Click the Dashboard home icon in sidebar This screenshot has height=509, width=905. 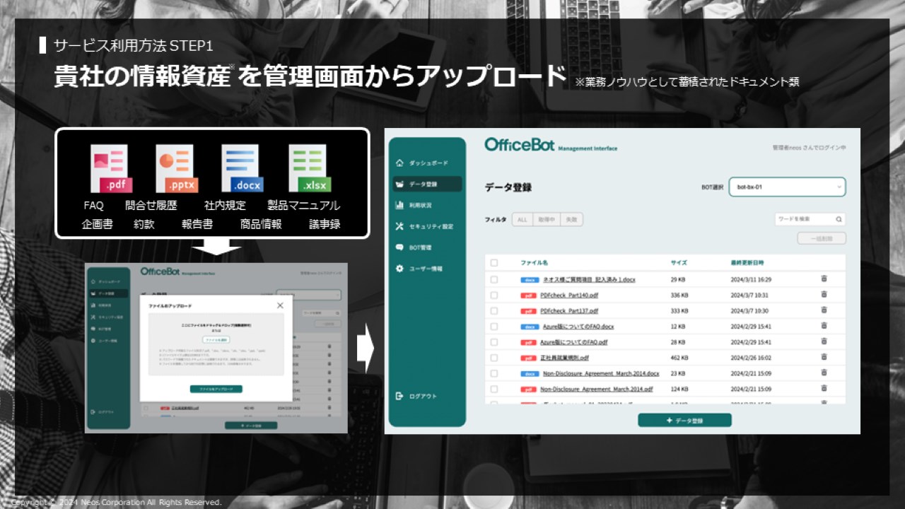pyautogui.click(x=399, y=163)
